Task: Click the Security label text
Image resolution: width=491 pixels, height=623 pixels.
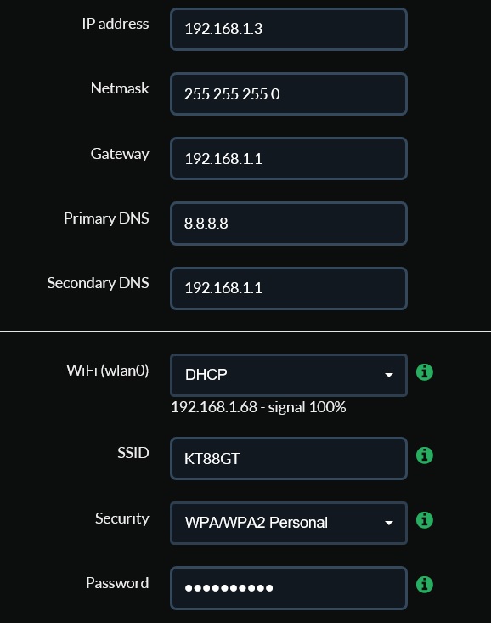Action: tap(122, 518)
